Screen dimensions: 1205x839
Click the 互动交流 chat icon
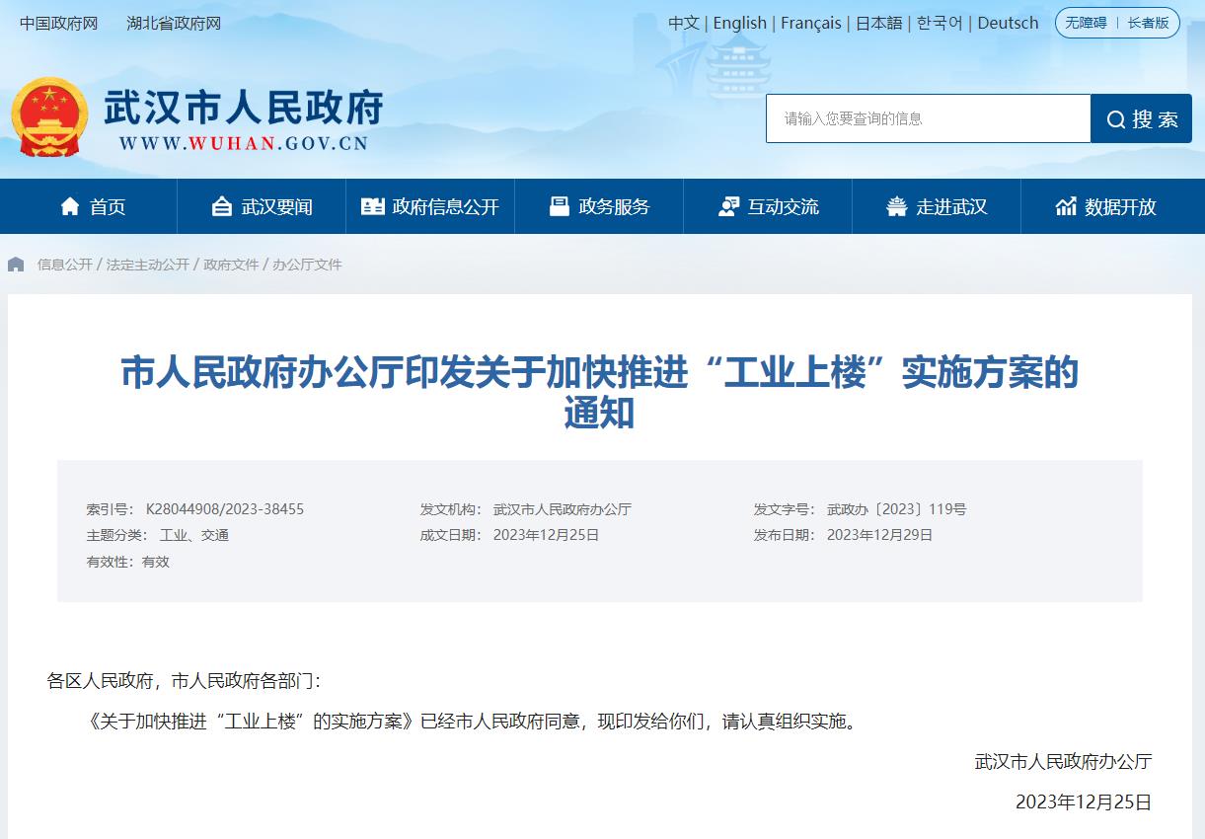coord(728,206)
